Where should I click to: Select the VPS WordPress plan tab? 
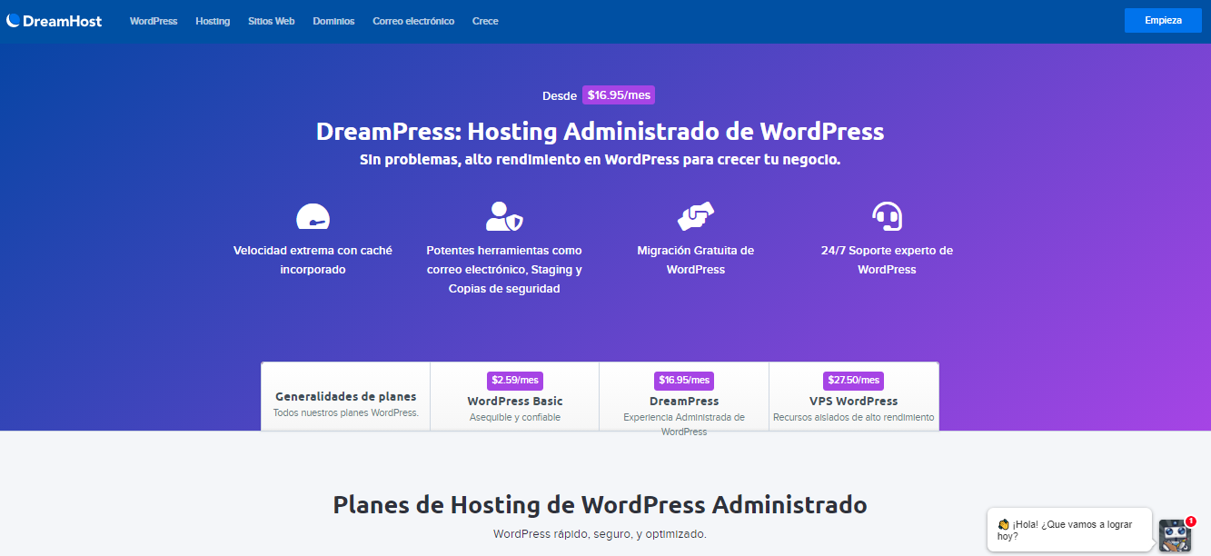tap(853, 397)
